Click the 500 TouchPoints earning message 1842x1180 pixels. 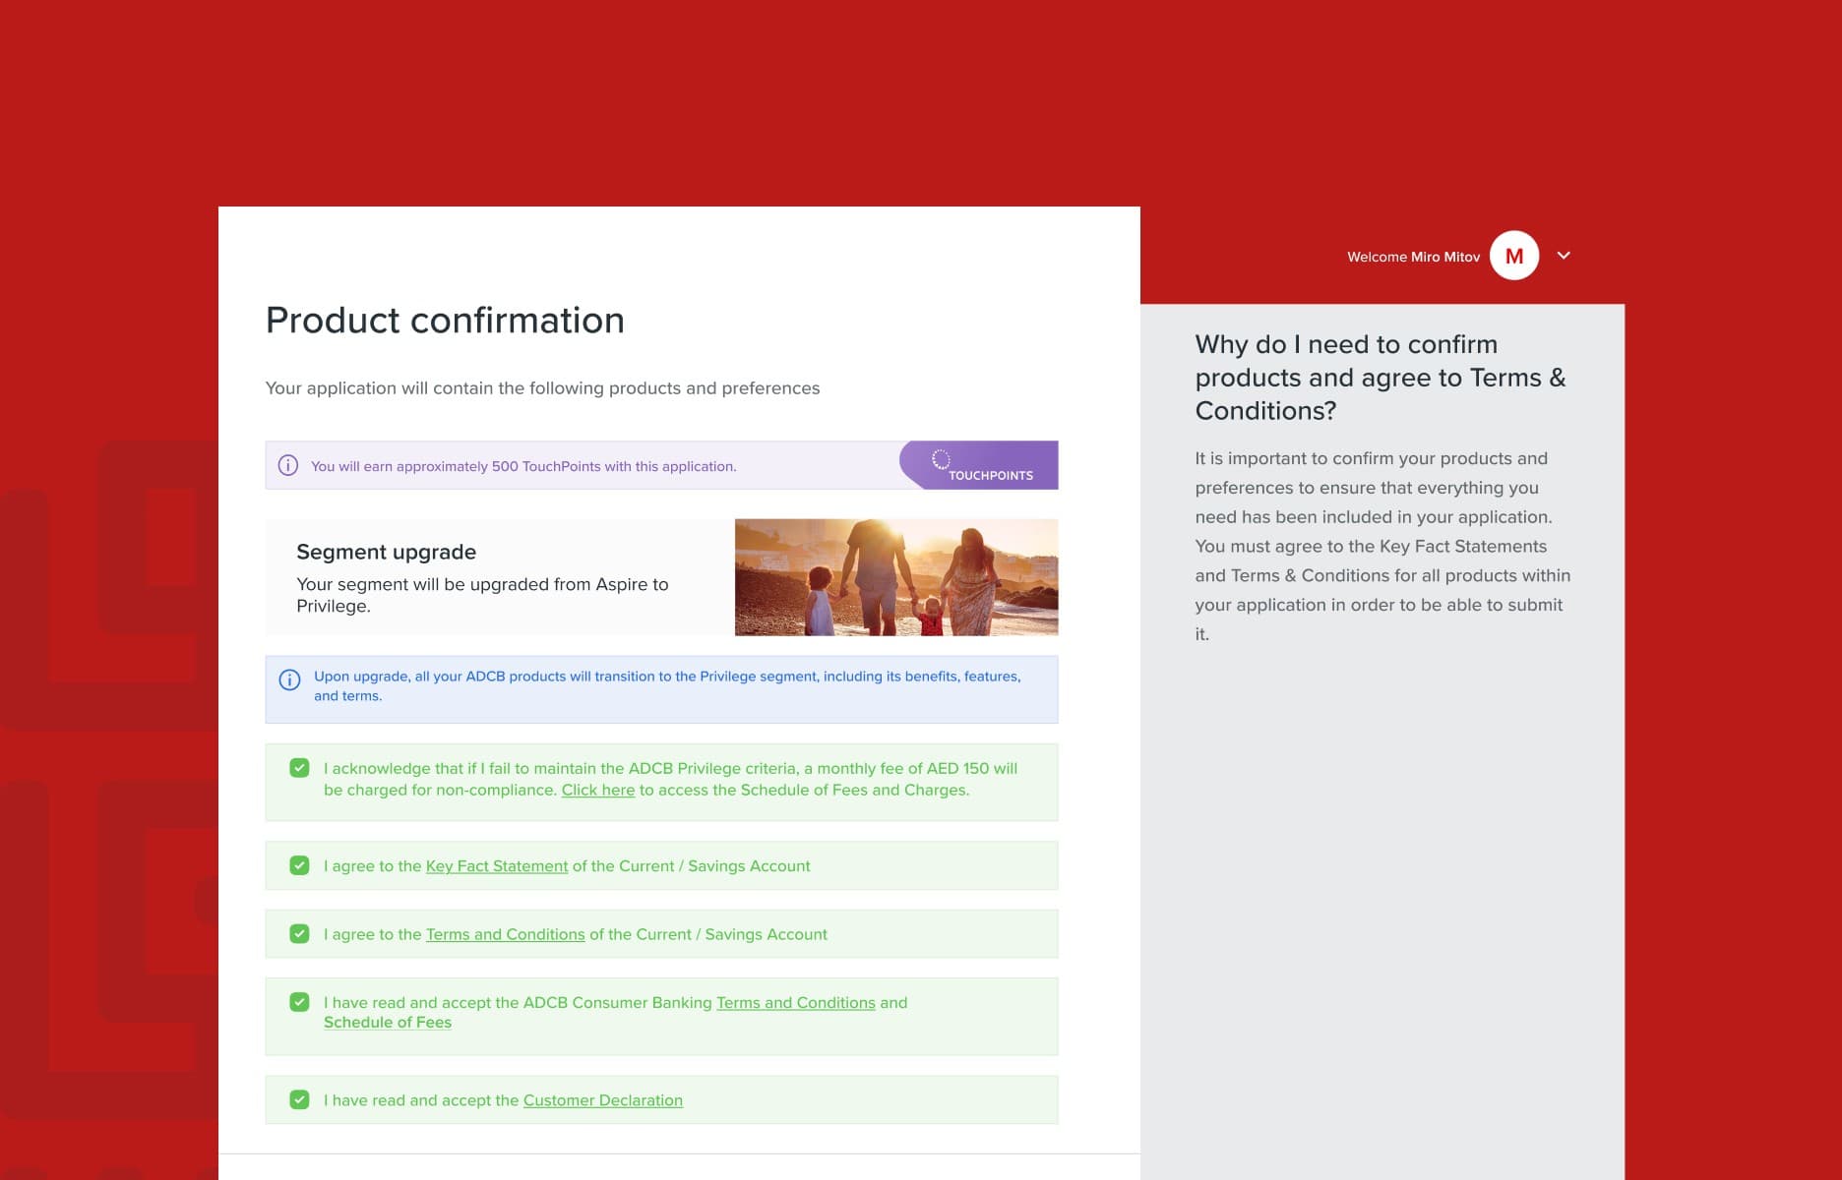click(523, 466)
